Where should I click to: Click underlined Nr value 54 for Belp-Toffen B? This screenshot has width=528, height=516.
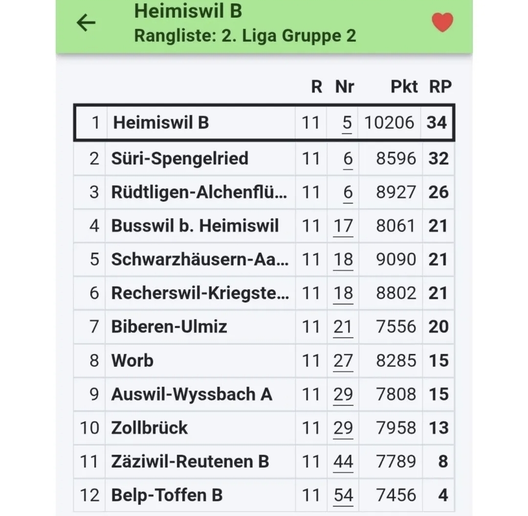click(x=343, y=495)
